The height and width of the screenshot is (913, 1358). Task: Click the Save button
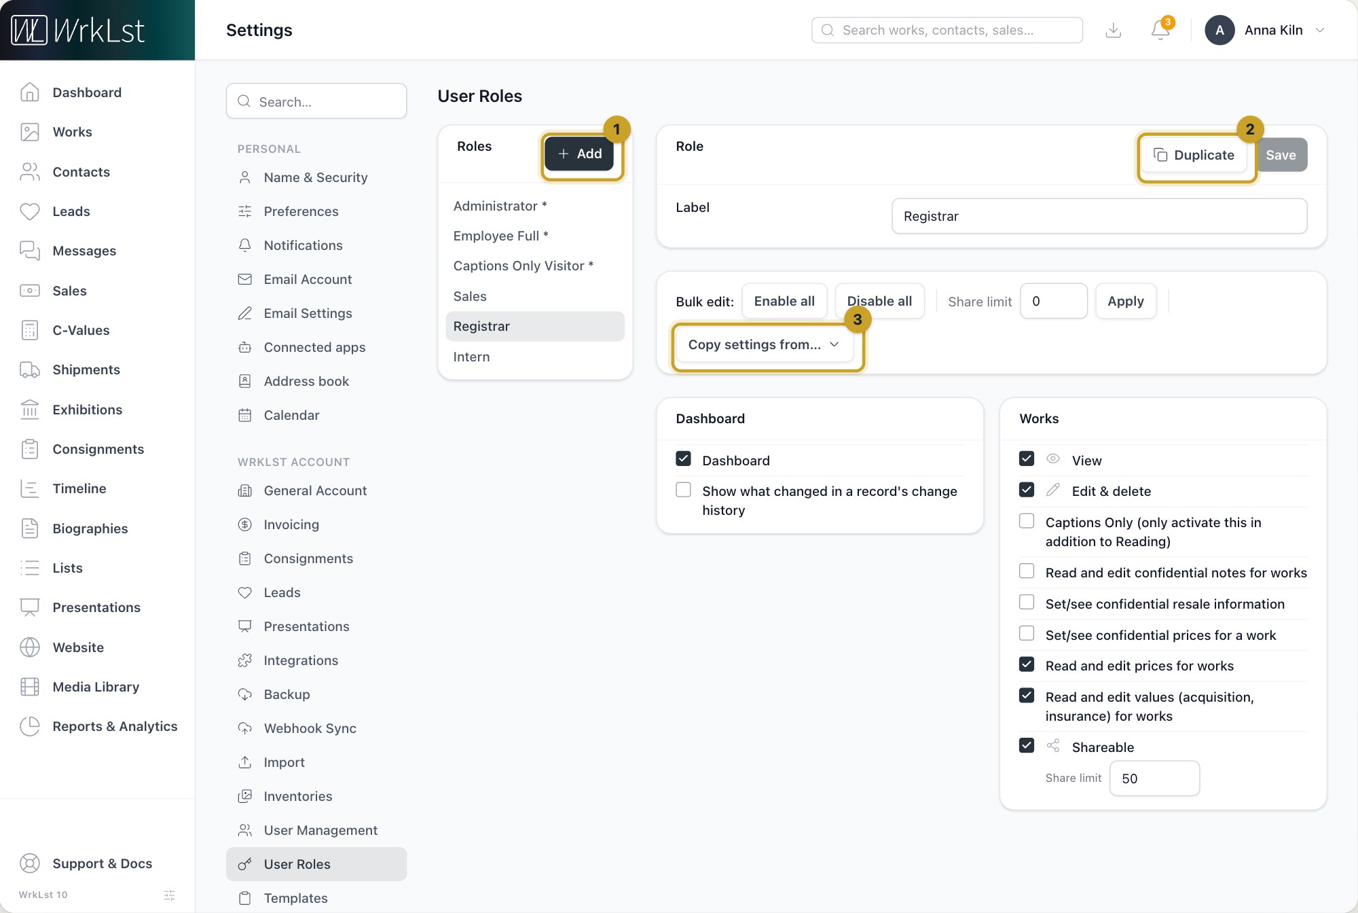coord(1281,155)
